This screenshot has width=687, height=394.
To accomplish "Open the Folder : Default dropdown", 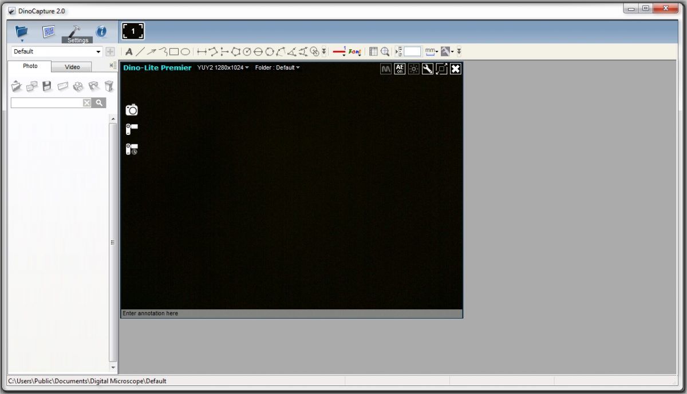I will pos(277,67).
